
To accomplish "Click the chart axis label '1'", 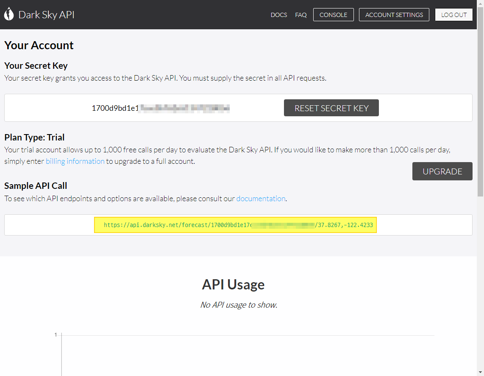I will [x=56, y=334].
